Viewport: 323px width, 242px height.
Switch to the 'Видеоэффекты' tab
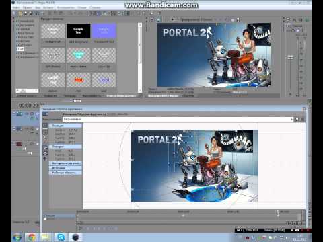coord(92,95)
